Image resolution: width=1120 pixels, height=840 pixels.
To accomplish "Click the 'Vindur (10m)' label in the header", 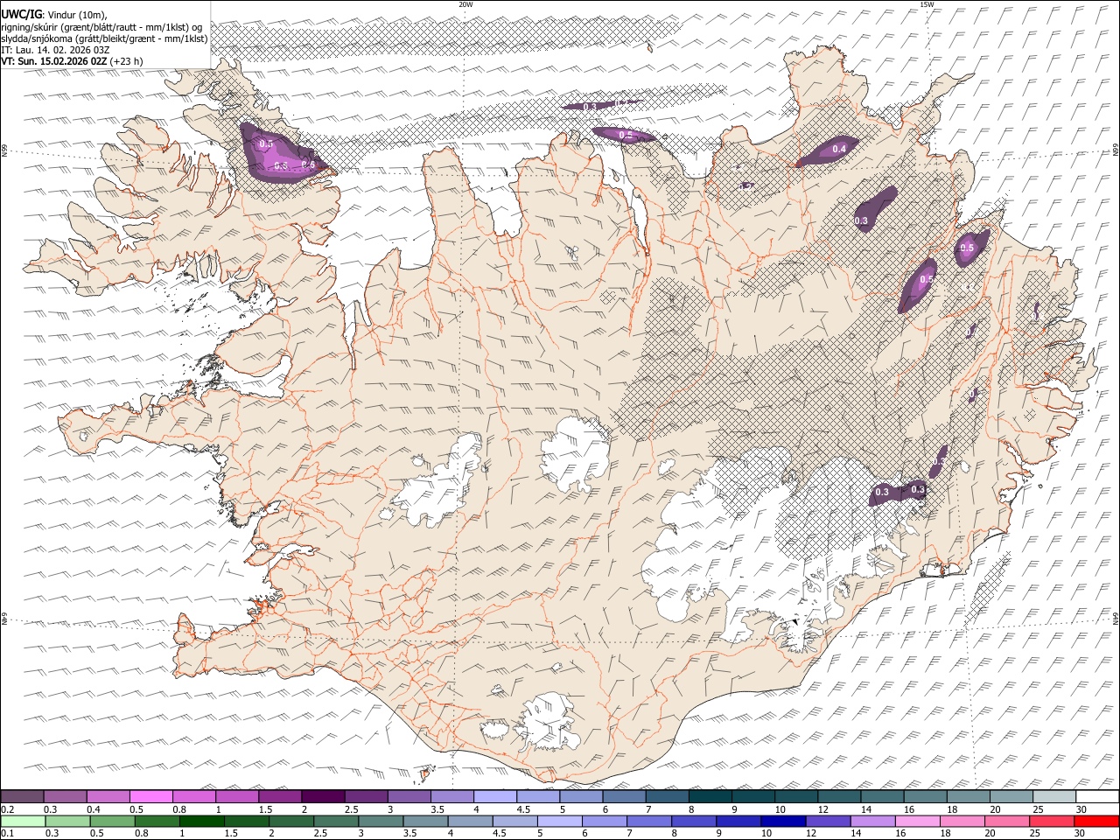I will click(77, 14).
